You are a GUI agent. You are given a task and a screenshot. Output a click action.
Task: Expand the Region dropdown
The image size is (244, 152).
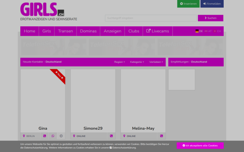pos(119,62)
